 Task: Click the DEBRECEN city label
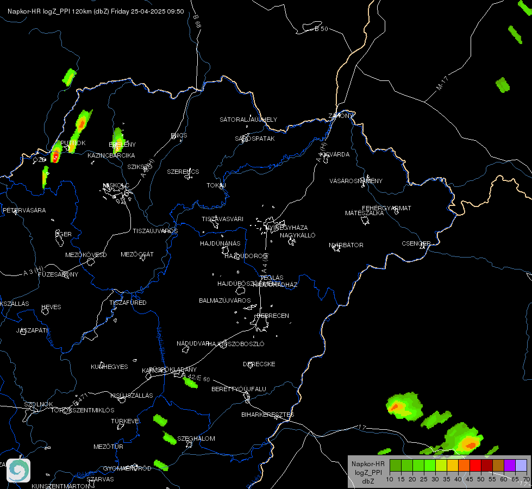(x=273, y=316)
